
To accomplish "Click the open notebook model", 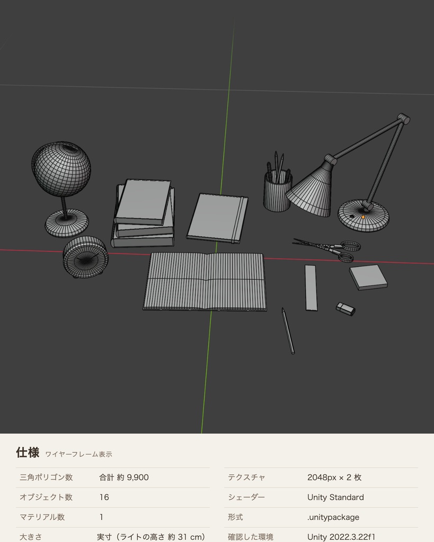I will pyautogui.click(x=205, y=282).
